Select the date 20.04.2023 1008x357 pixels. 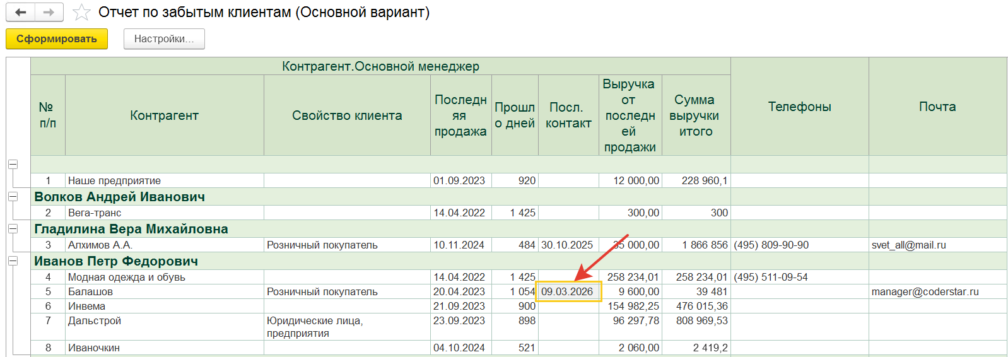460,291
